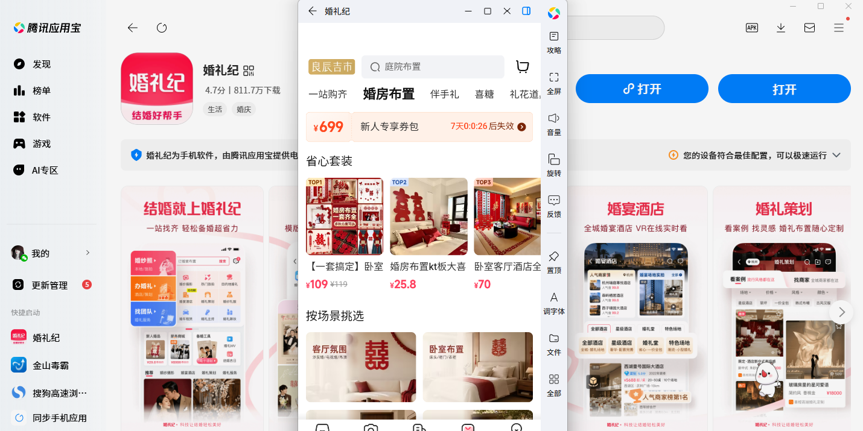The height and width of the screenshot is (431, 863).
Task: Open the TOP2 婚房布置kt板 product
Action: pos(428,216)
